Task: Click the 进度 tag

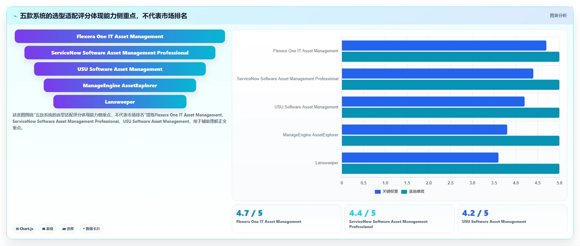Action: coord(68,229)
